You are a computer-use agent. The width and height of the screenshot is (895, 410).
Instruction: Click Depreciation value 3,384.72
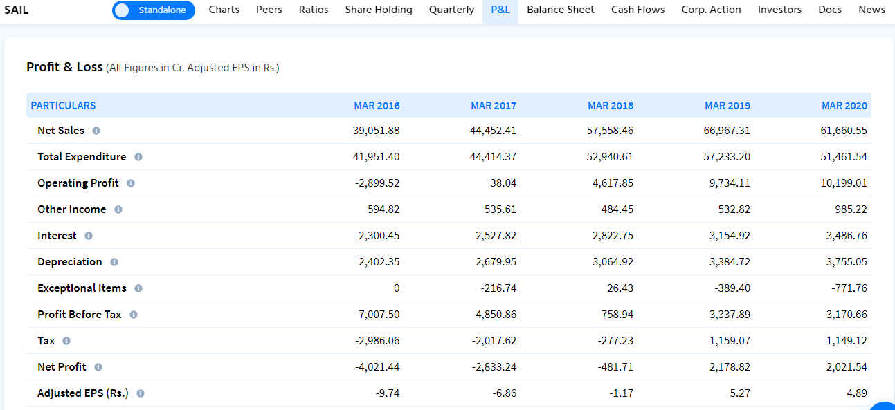(730, 262)
